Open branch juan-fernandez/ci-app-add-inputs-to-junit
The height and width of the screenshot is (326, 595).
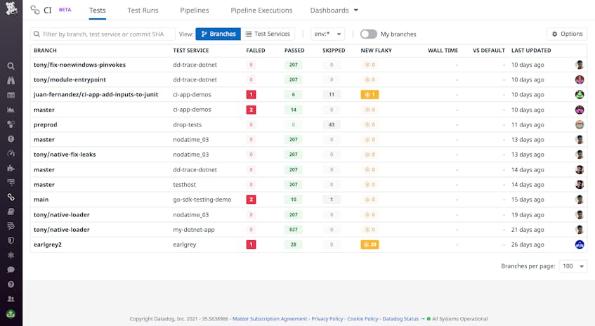point(96,95)
